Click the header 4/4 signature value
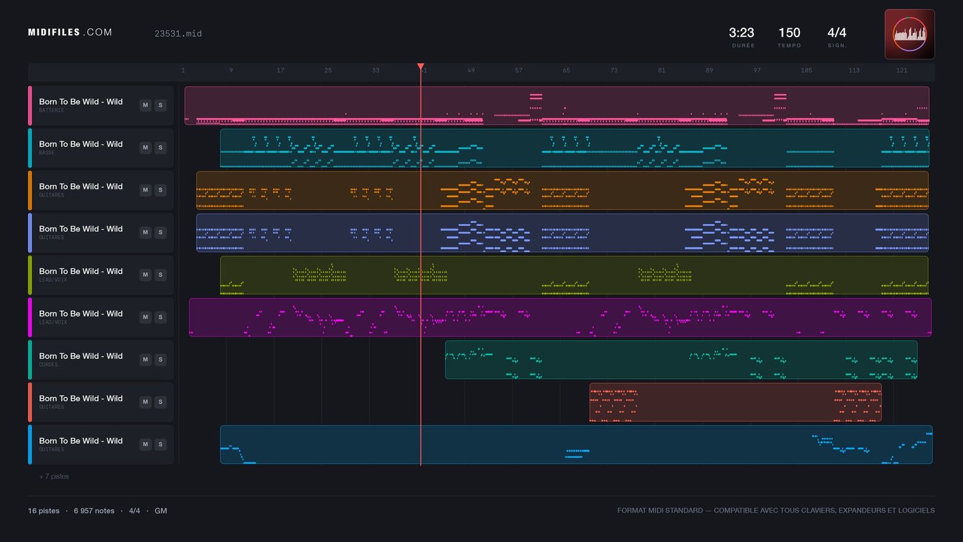The image size is (963, 542). [x=837, y=33]
